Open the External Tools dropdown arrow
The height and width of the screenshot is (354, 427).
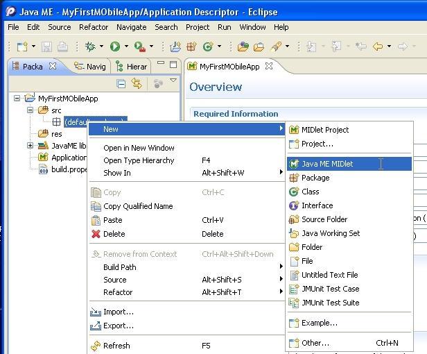[151, 47]
